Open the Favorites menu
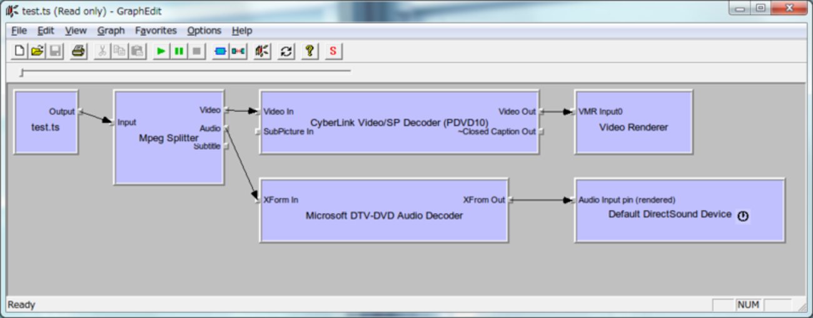 click(x=156, y=31)
